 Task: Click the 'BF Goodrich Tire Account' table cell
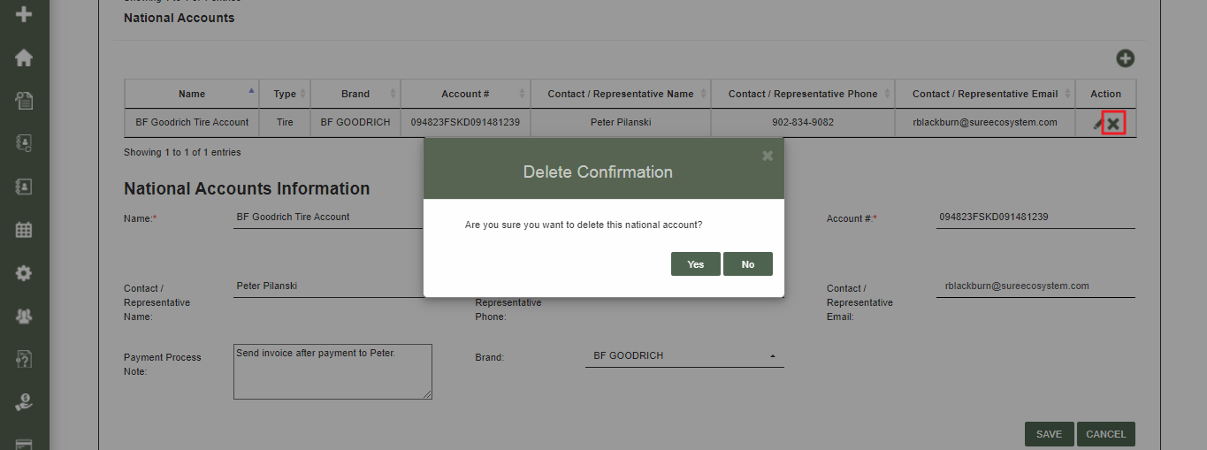tap(192, 122)
